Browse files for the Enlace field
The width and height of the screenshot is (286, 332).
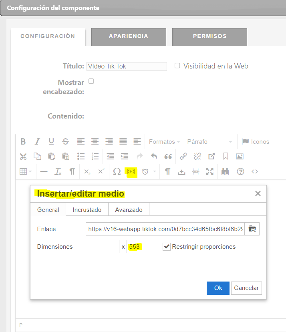[252, 229]
